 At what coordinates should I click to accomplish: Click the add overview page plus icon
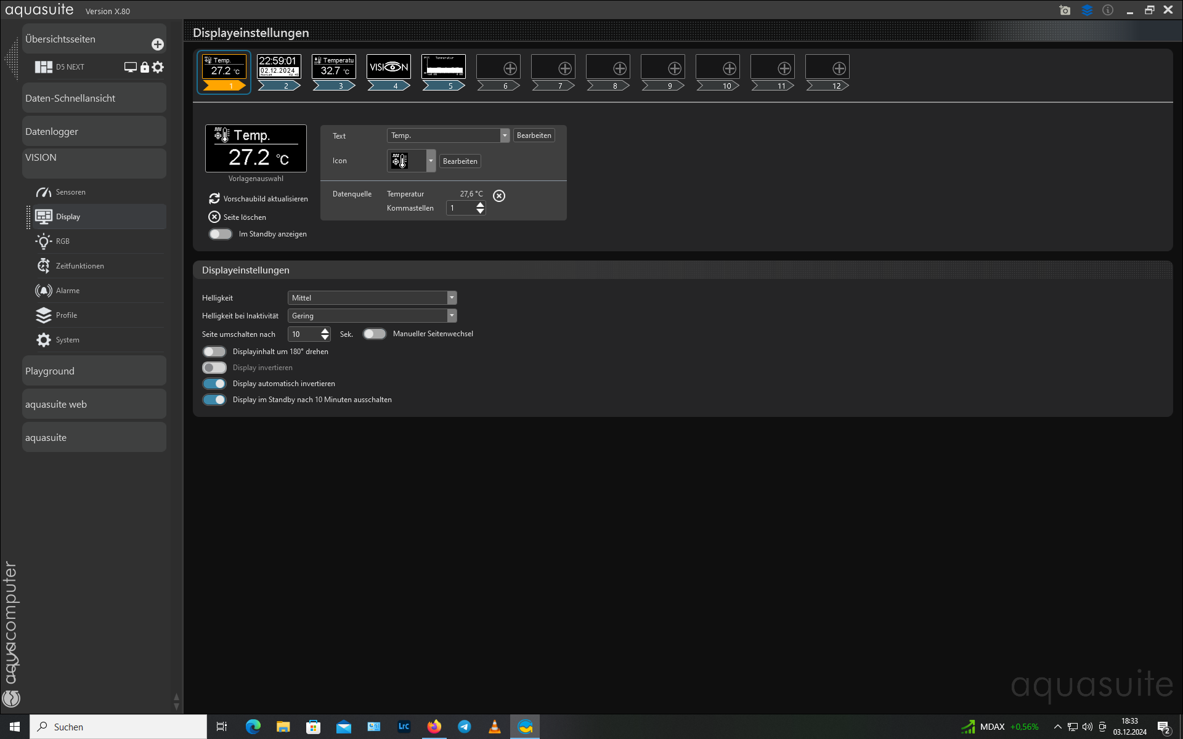click(158, 44)
